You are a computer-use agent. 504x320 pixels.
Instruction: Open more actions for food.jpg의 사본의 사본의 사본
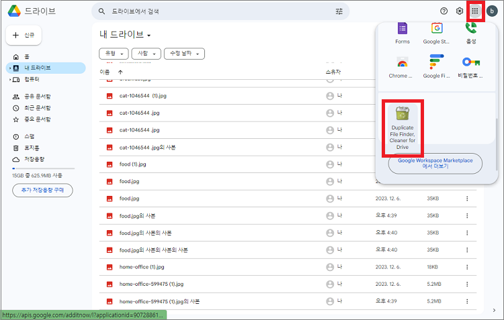click(467, 250)
